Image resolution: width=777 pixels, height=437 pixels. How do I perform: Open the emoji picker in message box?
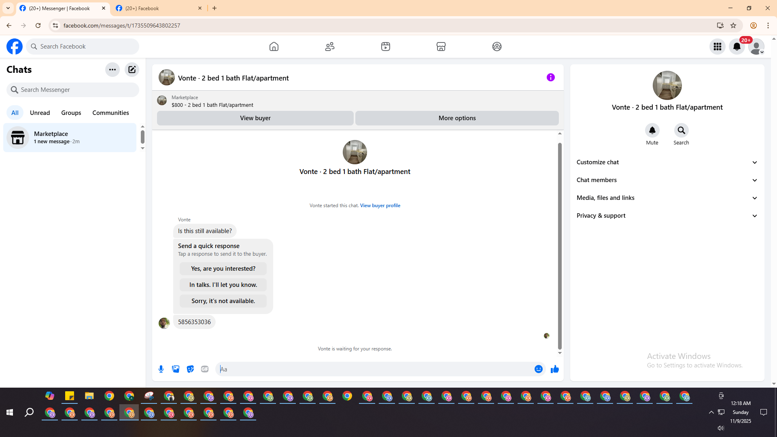(538, 369)
